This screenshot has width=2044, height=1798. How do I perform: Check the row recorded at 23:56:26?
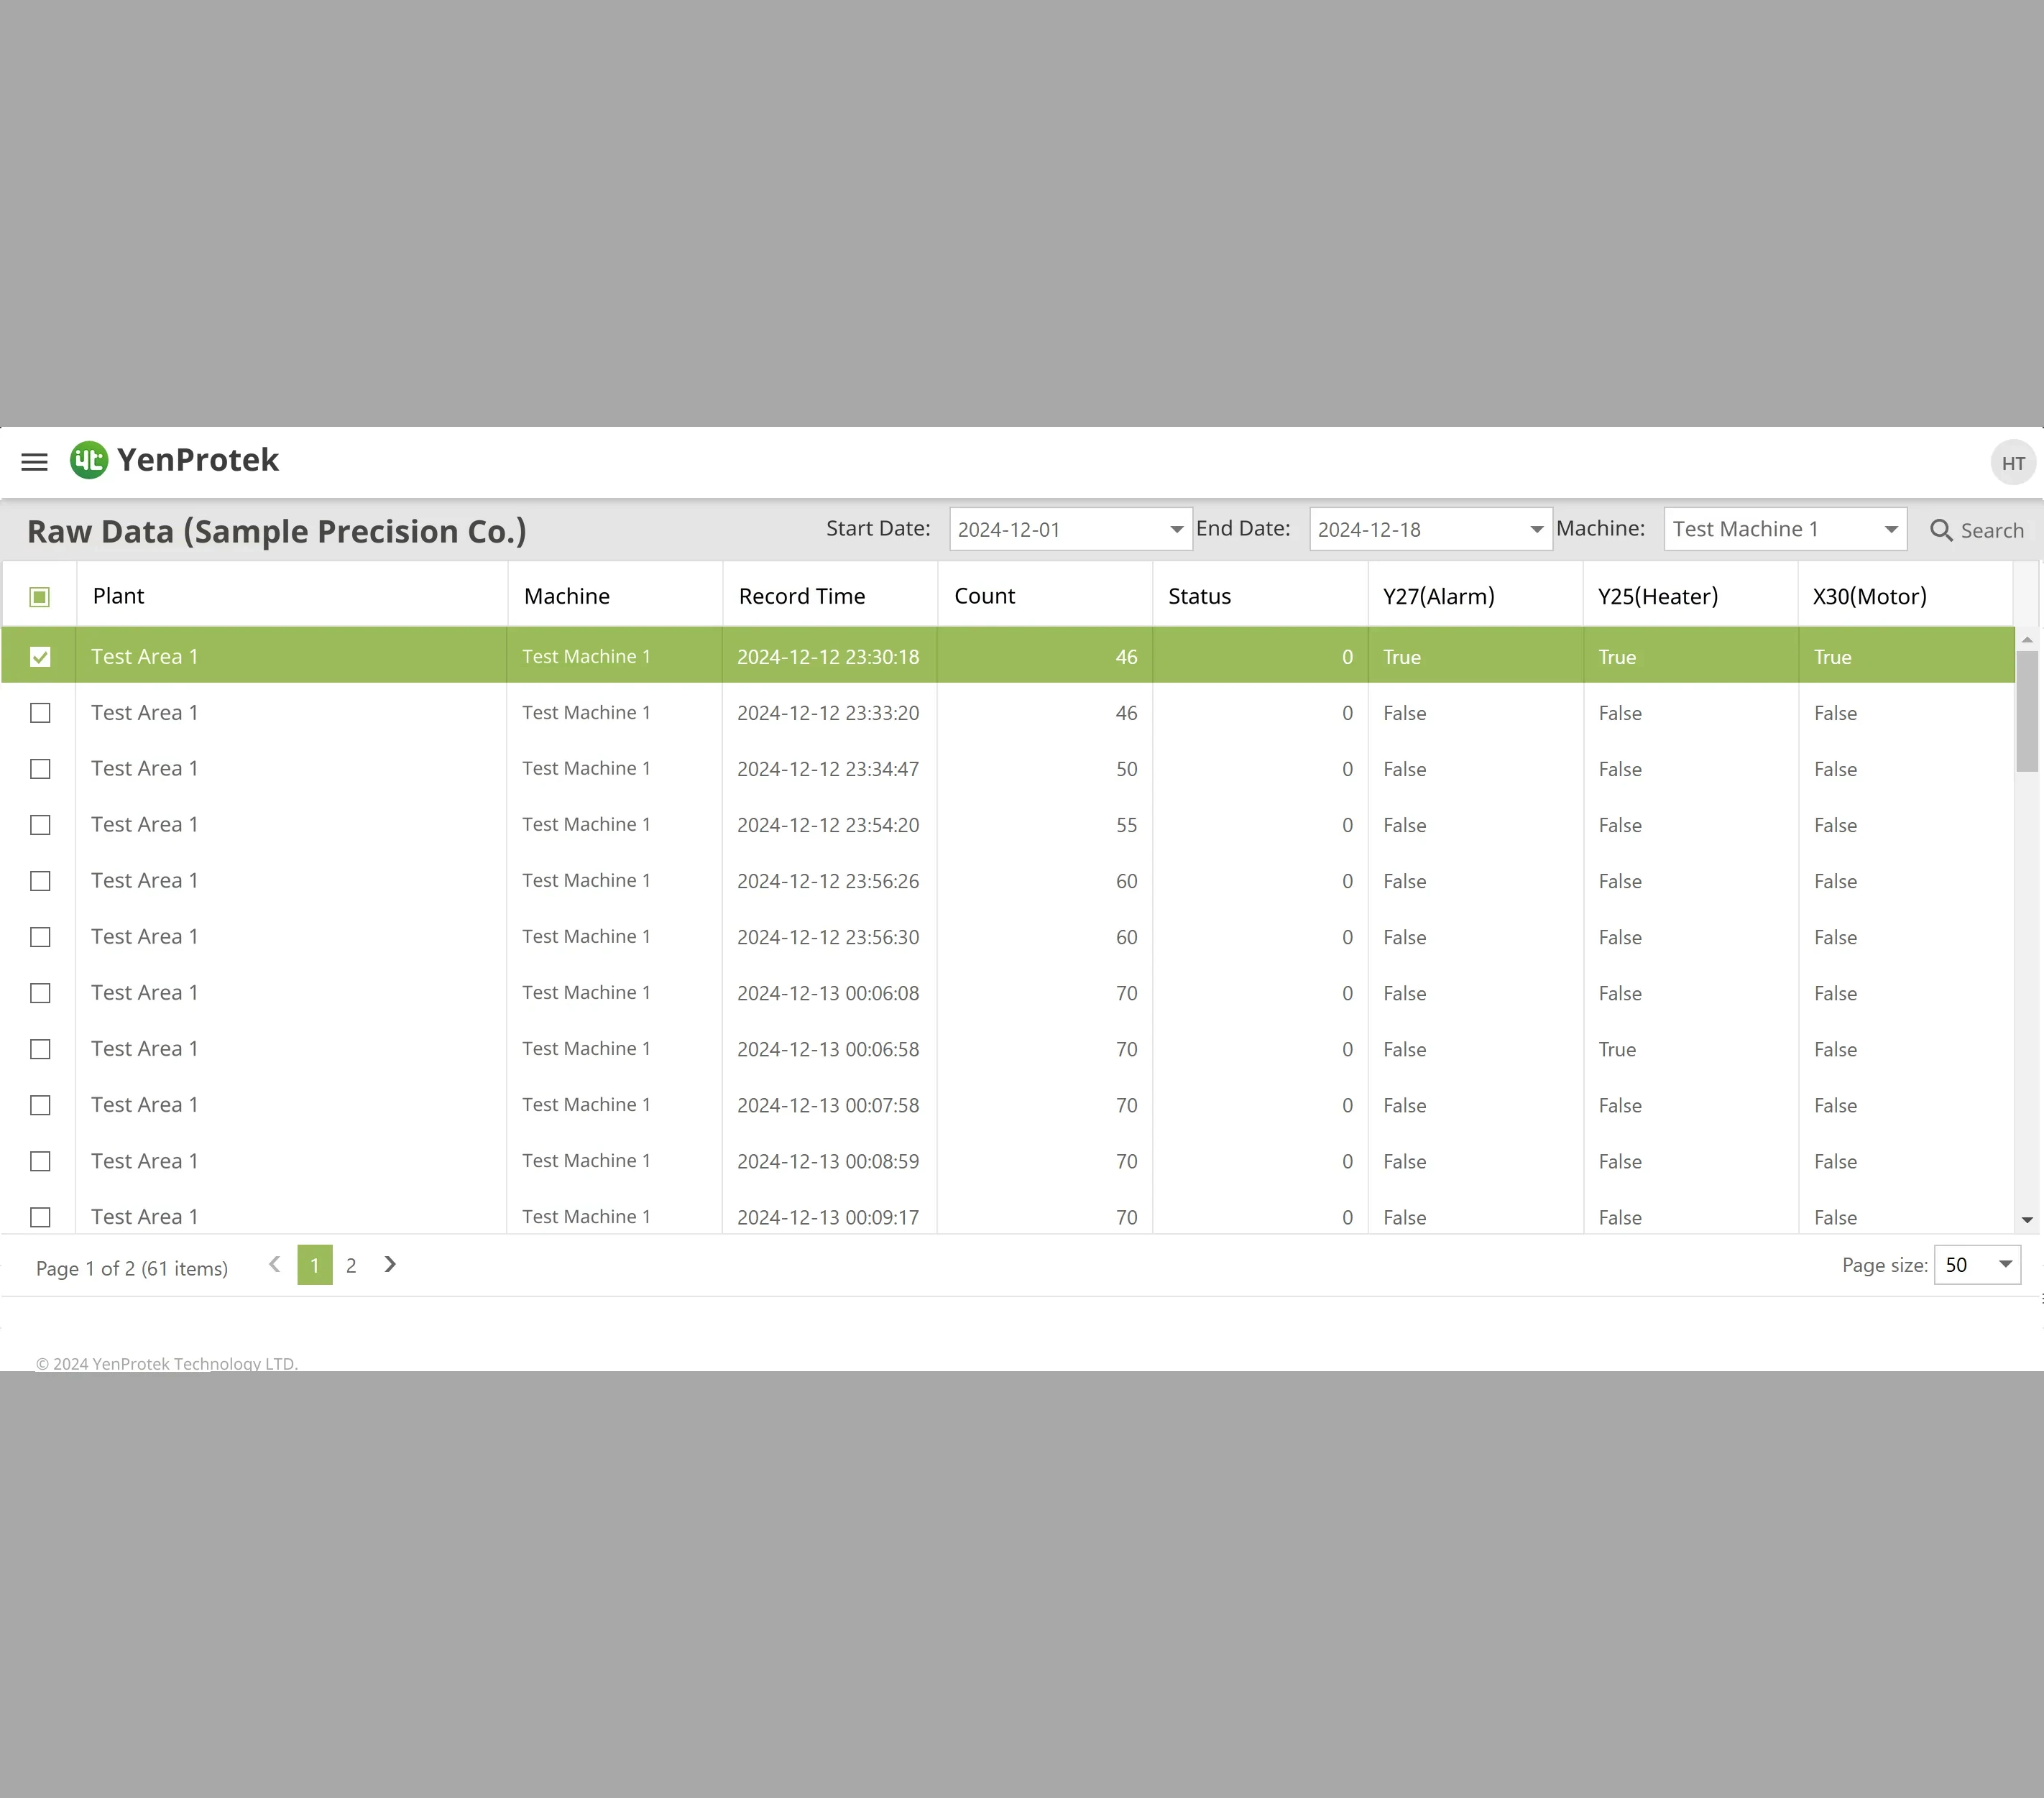pyautogui.click(x=40, y=881)
